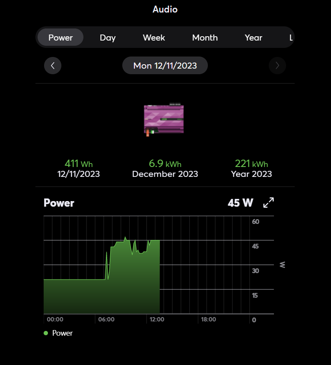Click the next day arrow
This screenshot has width=331, height=365.
[x=277, y=66]
